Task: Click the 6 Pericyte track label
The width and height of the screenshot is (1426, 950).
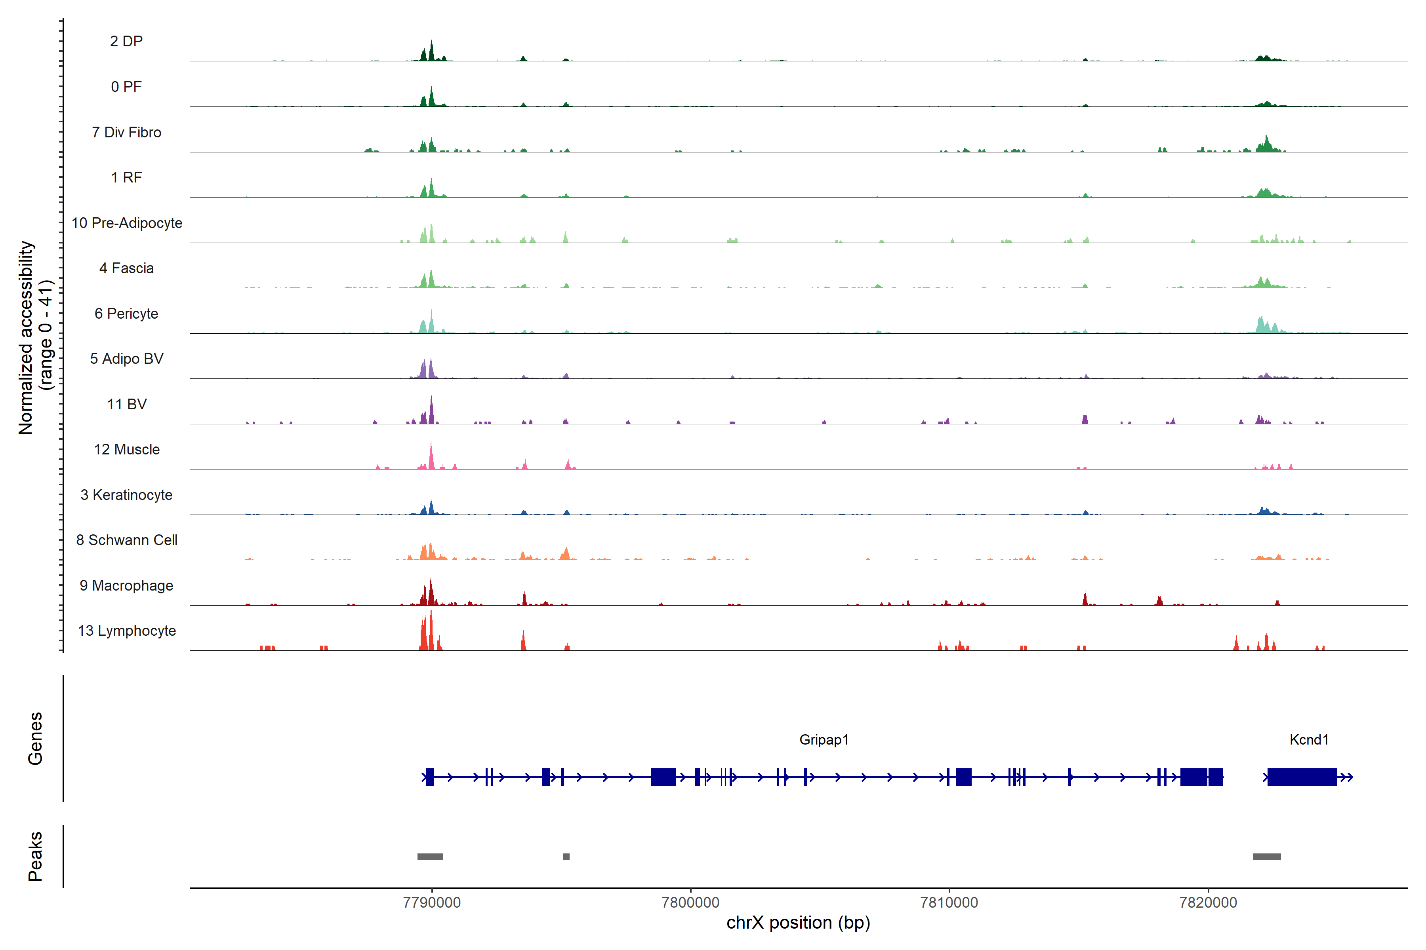Action: click(x=127, y=314)
